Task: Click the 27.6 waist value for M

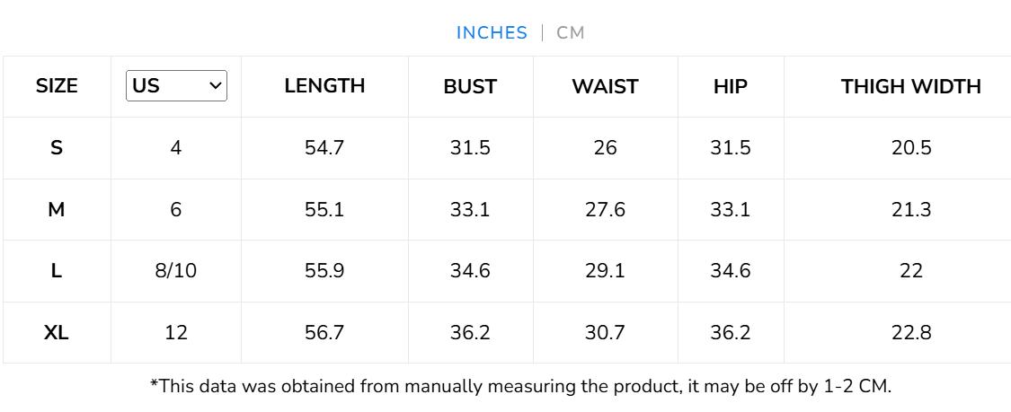Action: (x=605, y=210)
